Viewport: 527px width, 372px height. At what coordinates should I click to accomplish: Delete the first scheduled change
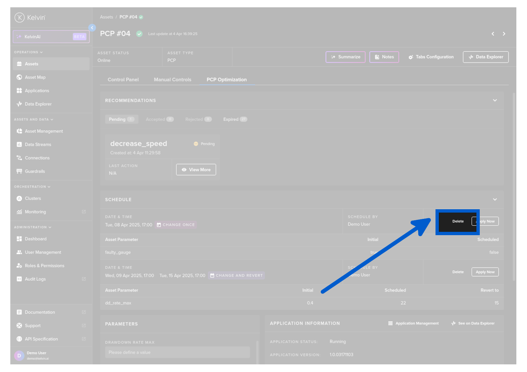(x=458, y=222)
